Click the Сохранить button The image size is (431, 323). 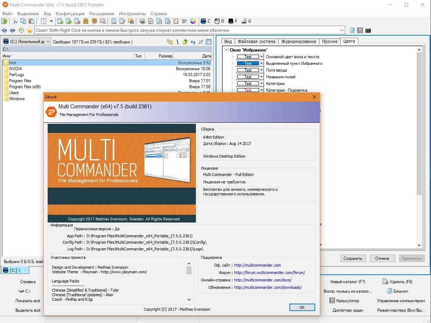click(x=353, y=258)
